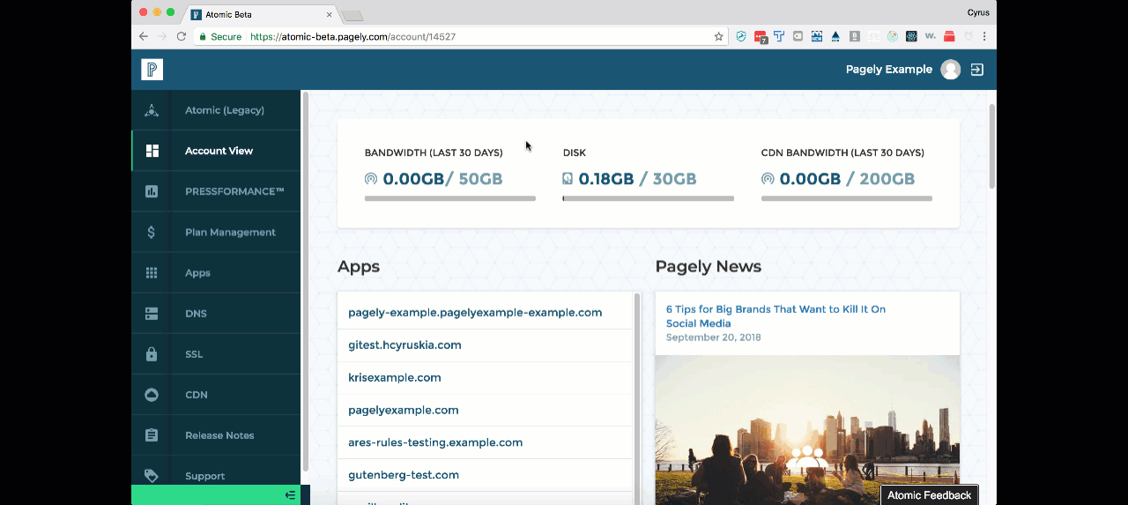1128x505 pixels.
Task: Click the teal shield extension icon
Action: [x=741, y=37]
